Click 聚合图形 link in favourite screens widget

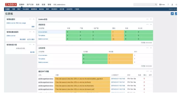click(x=23, y=39)
